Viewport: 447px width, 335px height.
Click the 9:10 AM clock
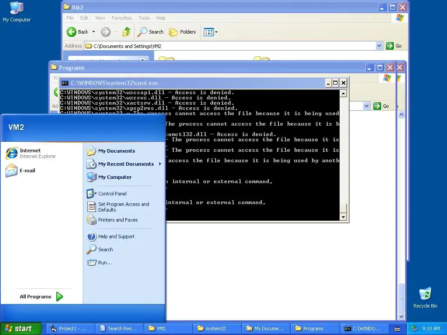coord(431,328)
